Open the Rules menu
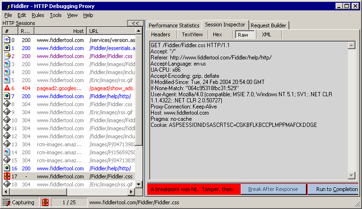Viewport: 362px width, 209px height. [38, 15]
